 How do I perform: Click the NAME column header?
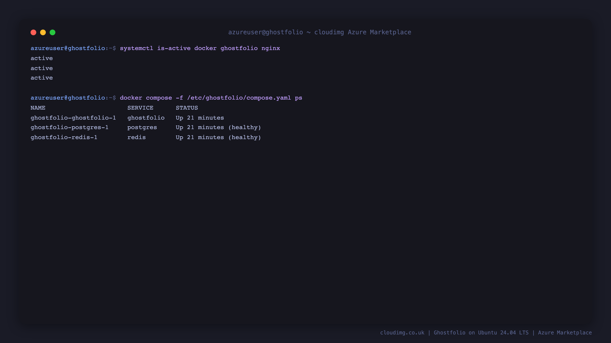point(38,108)
